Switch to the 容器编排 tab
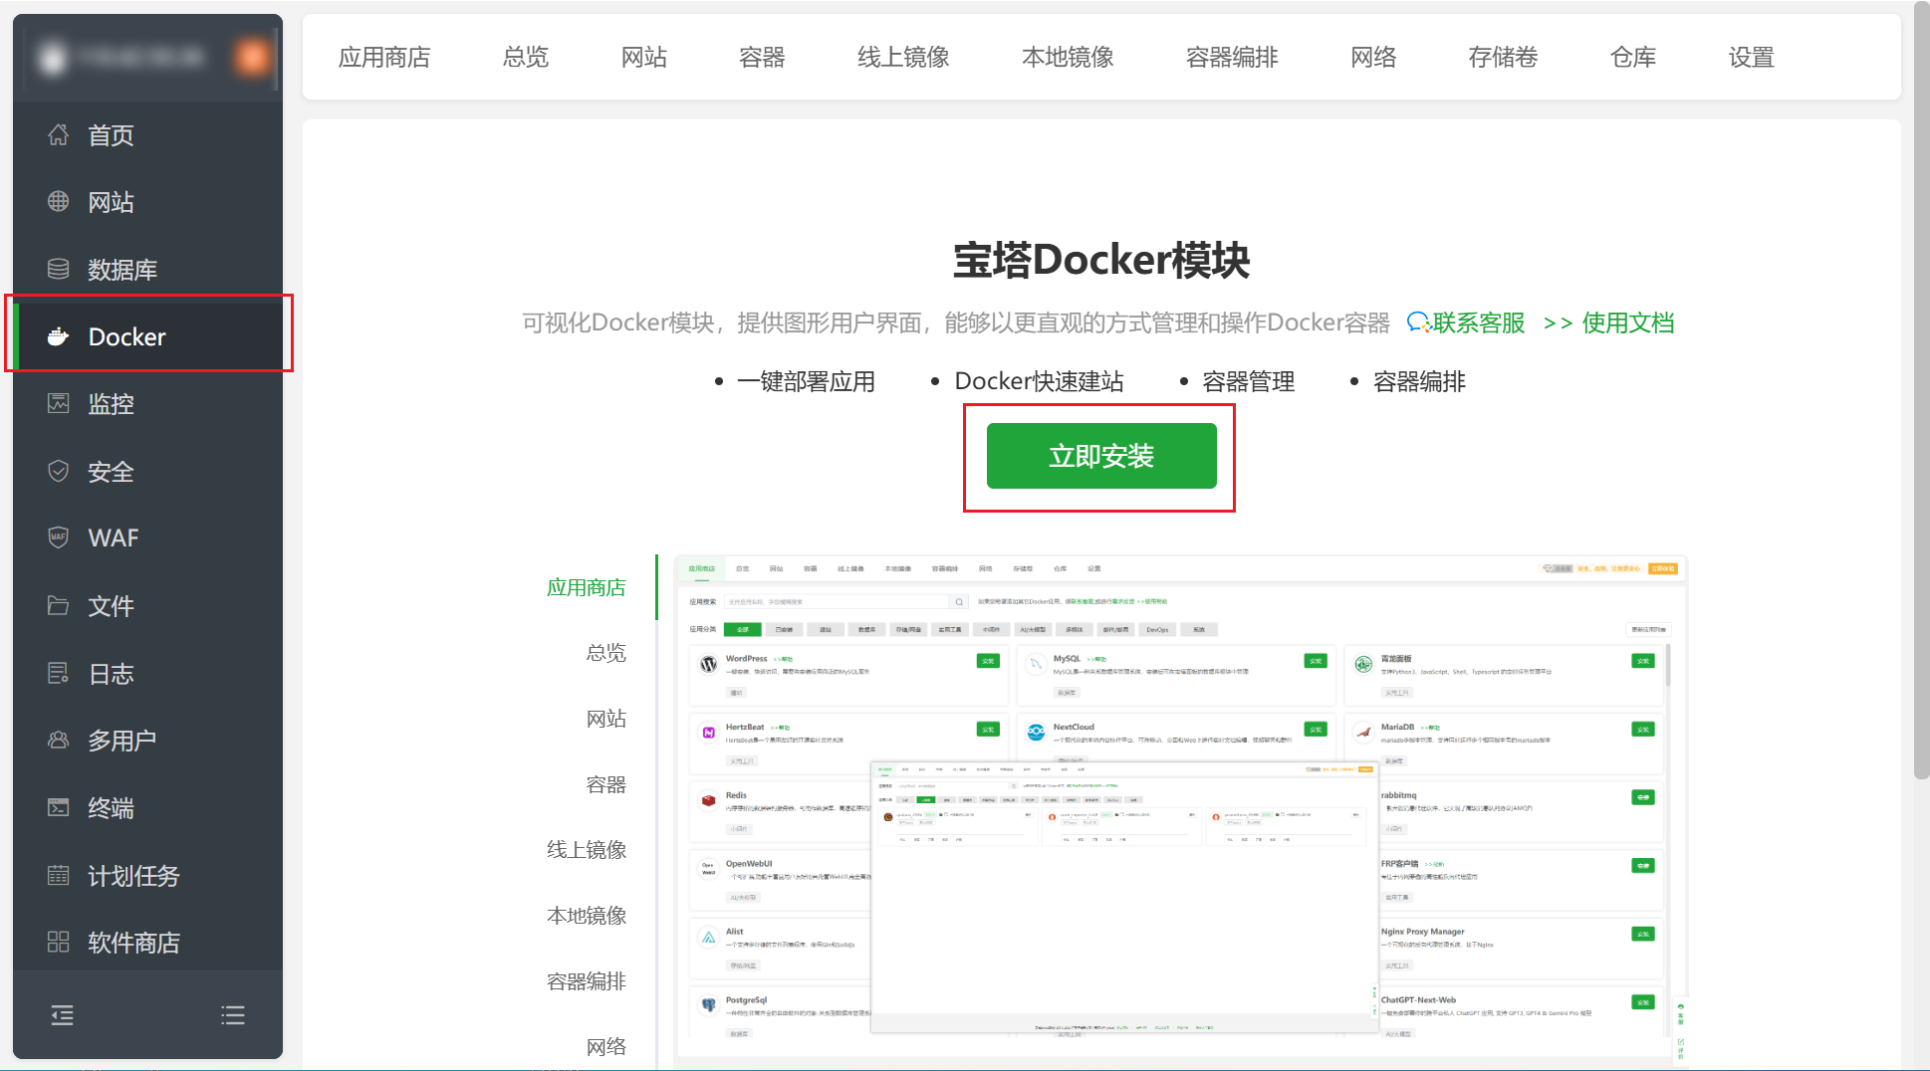This screenshot has width=1930, height=1071. (1232, 57)
